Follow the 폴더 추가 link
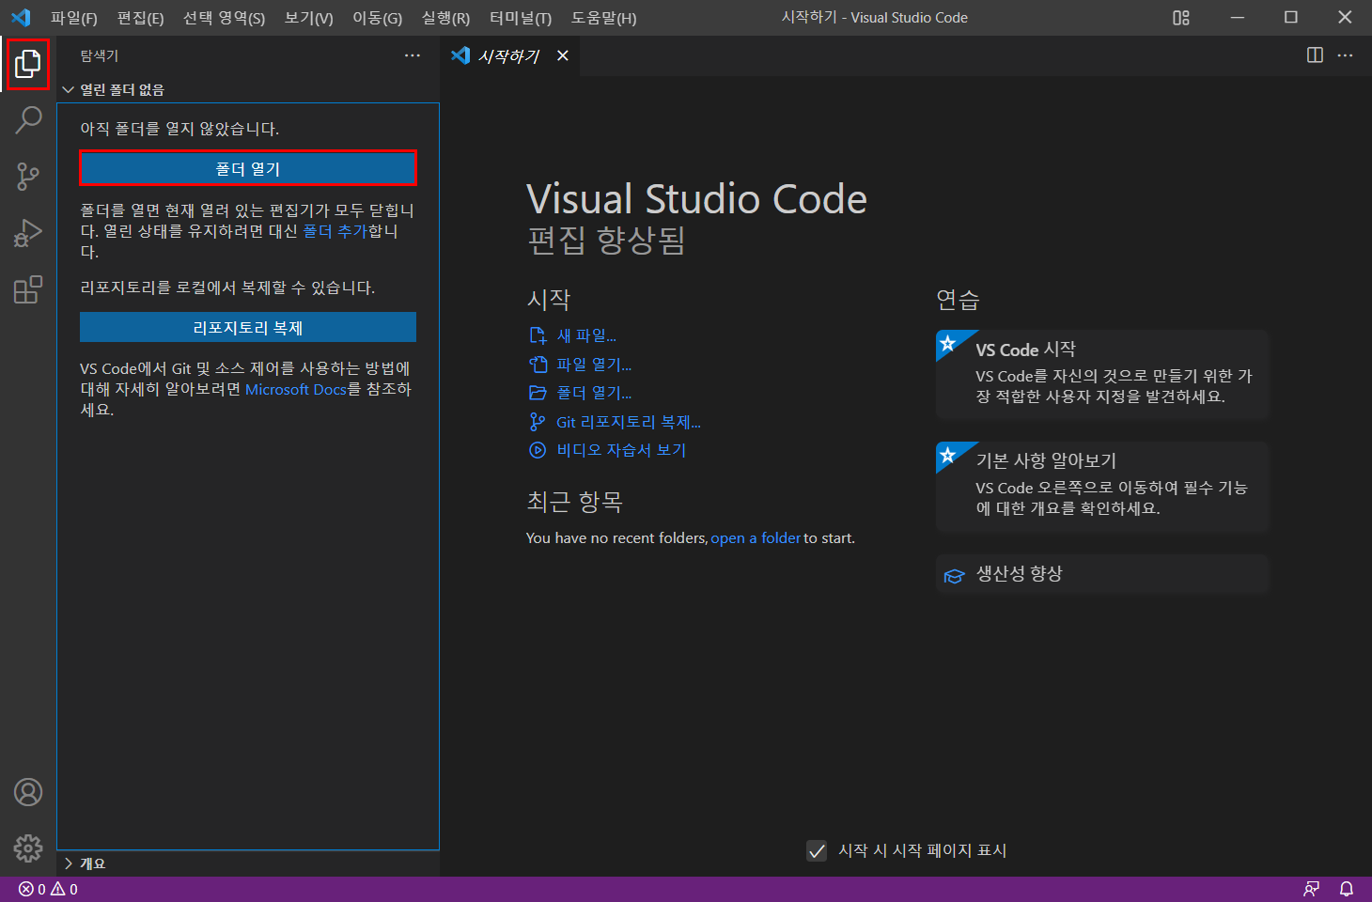This screenshot has height=902, width=1372. click(x=335, y=231)
